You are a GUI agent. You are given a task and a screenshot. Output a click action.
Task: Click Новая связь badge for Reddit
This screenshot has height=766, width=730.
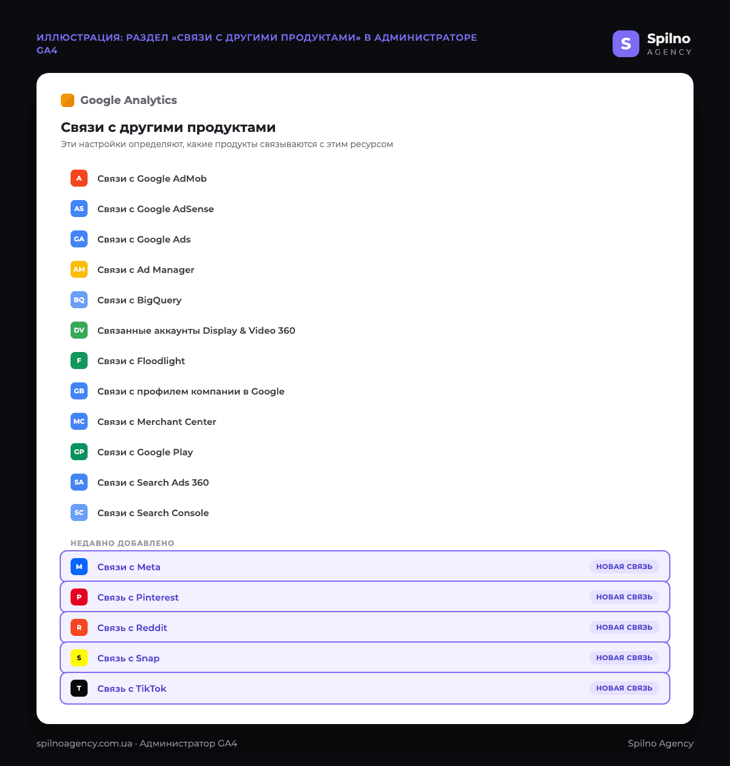pyautogui.click(x=624, y=627)
